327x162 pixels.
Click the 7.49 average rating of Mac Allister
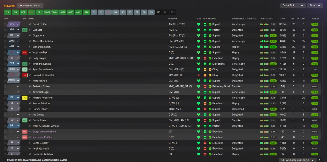(315, 41)
